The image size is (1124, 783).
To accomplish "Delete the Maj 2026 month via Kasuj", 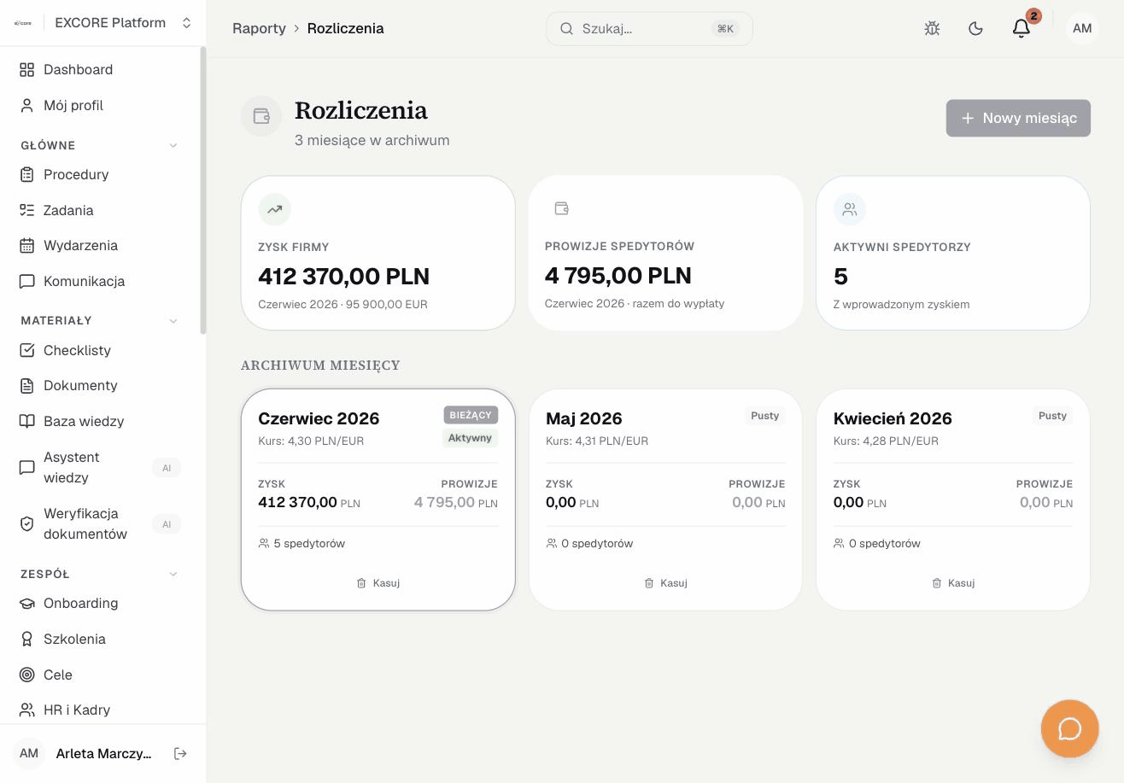I will pyautogui.click(x=665, y=583).
